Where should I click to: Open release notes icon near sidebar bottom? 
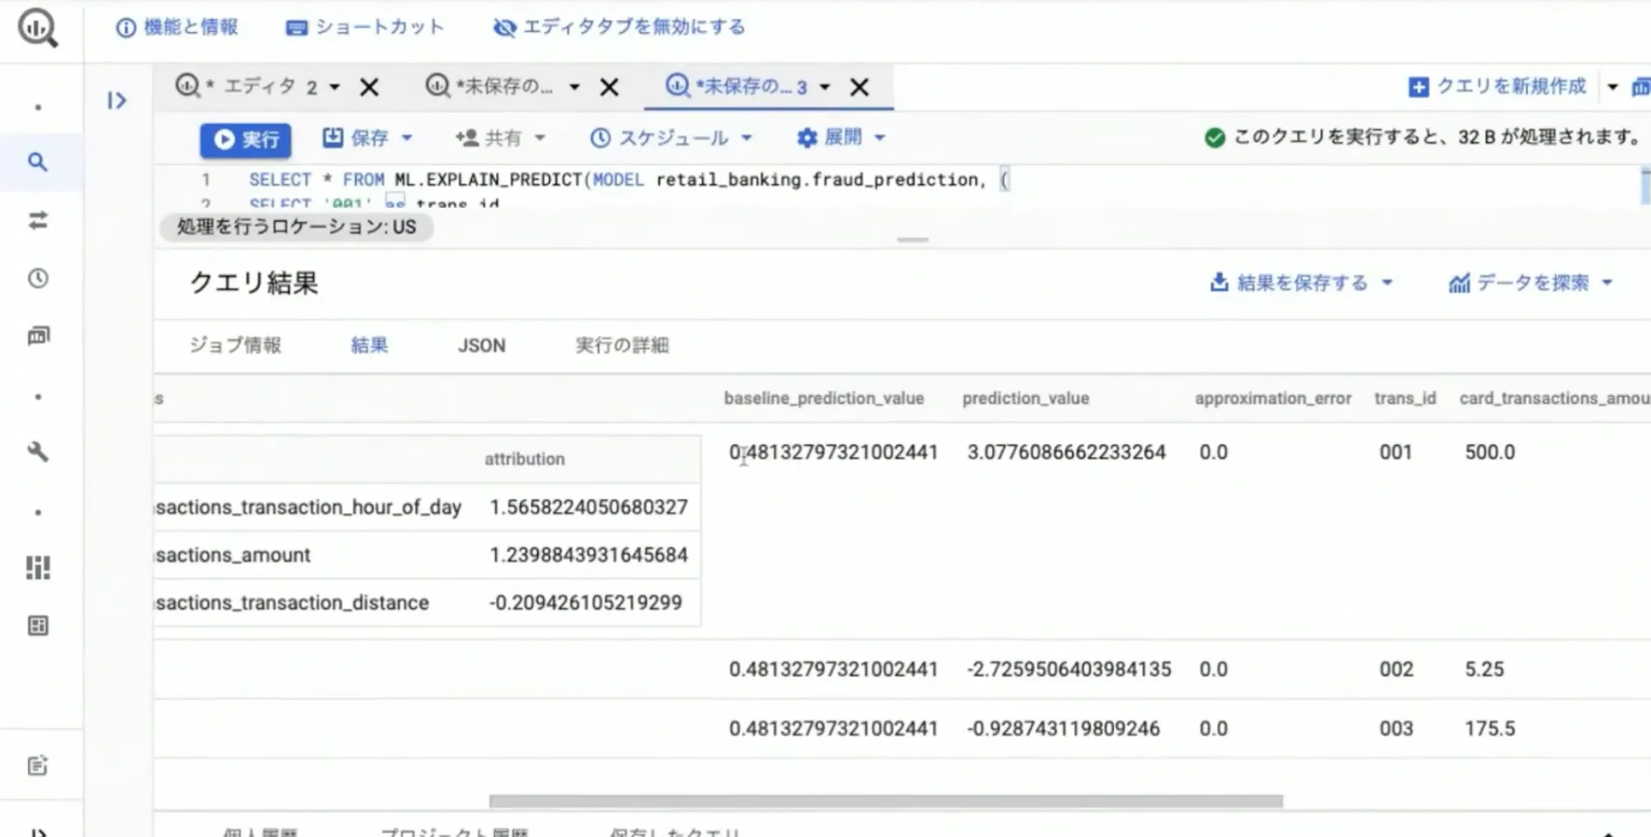pyautogui.click(x=38, y=765)
